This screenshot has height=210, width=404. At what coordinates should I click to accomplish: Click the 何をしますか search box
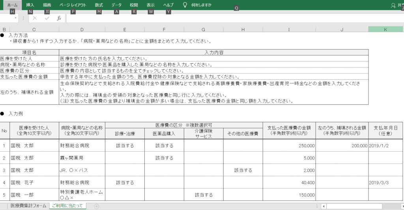click(201, 5)
